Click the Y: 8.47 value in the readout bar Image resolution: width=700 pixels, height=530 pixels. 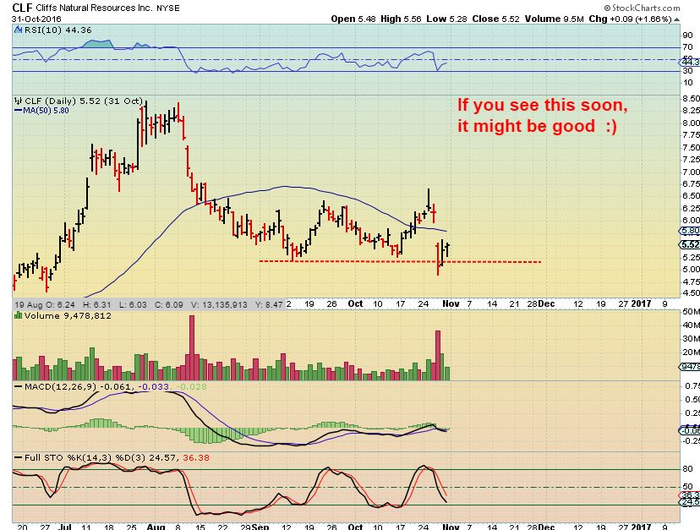click(269, 304)
